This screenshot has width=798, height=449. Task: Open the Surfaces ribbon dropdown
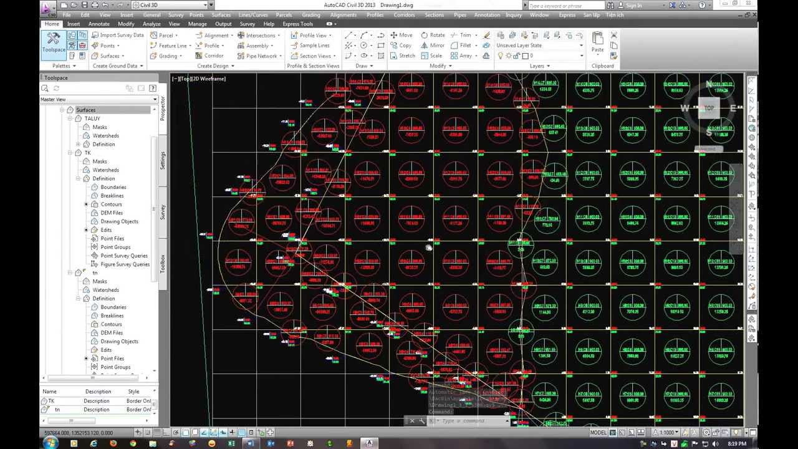108,56
